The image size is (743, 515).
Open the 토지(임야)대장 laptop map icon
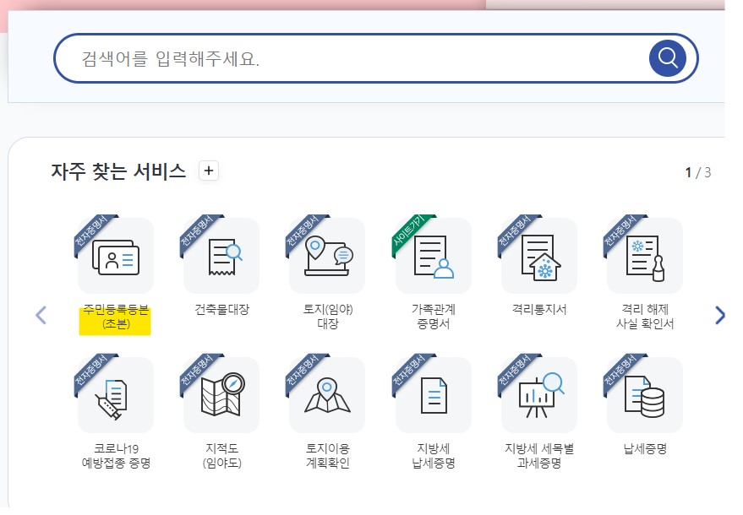tap(327, 256)
